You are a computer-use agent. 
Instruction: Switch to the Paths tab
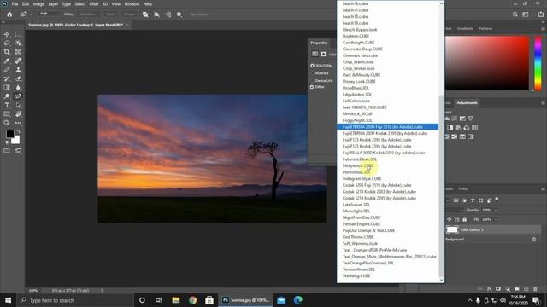pos(463,188)
